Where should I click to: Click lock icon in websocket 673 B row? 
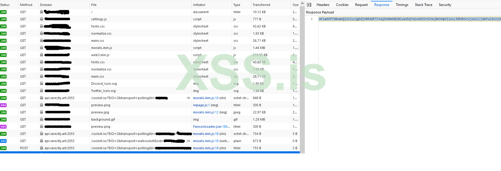click(42, 141)
